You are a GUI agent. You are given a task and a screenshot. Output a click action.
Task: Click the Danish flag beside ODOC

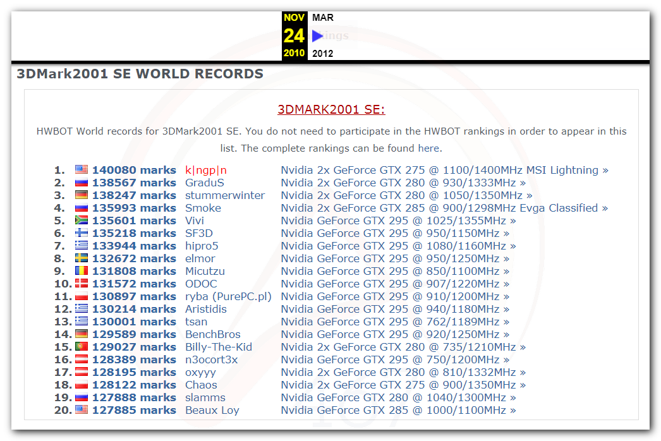click(82, 283)
